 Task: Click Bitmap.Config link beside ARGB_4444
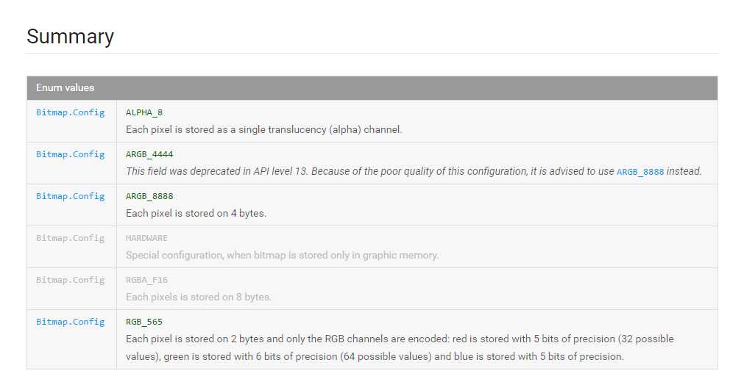(71, 154)
